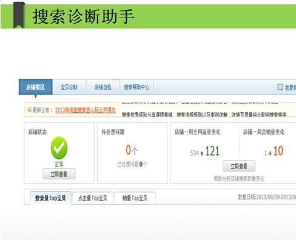
Task: Click the green up arrow beside 121
Action: pos(202,153)
